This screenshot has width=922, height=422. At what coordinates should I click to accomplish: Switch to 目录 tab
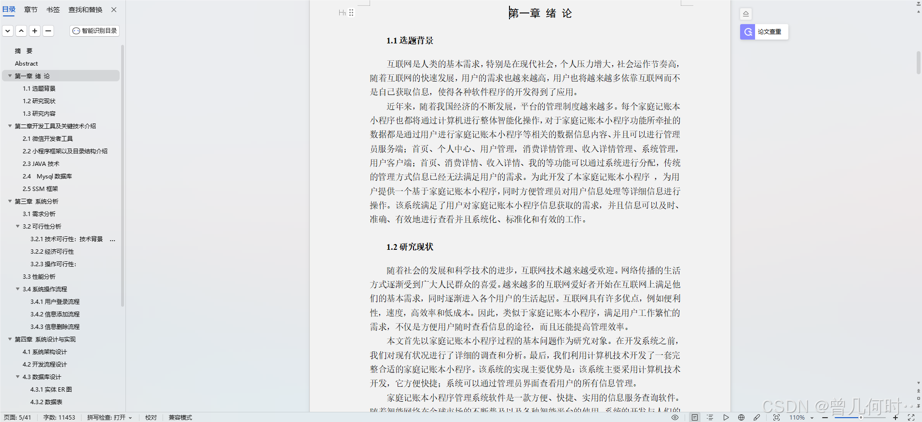pyautogui.click(x=9, y=10)
